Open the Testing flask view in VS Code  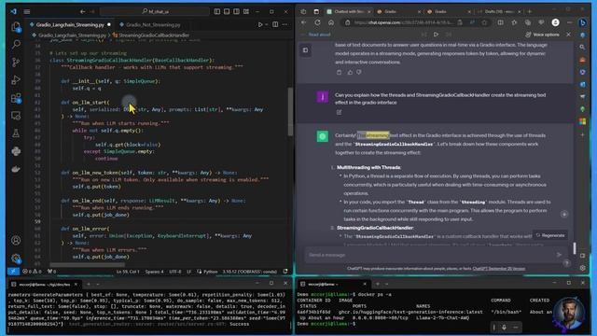pyautogui.click(x=16, y=133)
